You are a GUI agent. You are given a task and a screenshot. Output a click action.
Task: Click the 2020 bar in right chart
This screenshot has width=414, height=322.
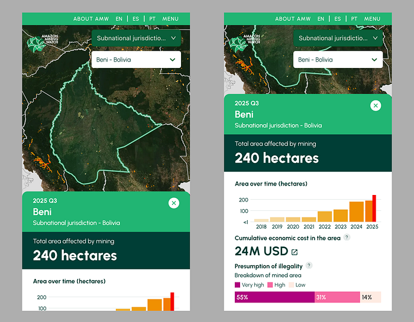click(293, 220)
